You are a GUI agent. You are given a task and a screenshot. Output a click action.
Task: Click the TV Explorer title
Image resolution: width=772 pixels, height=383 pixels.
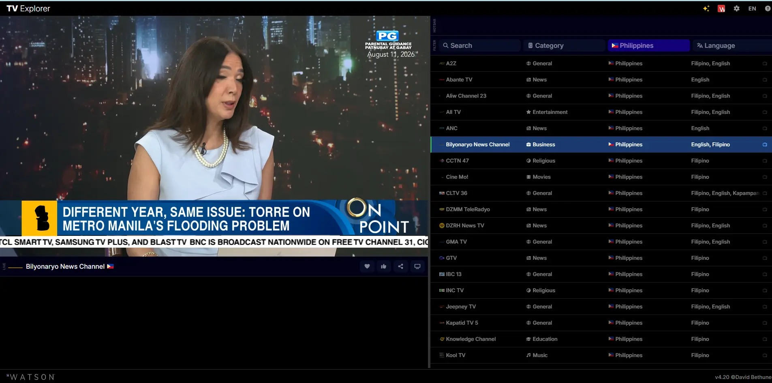click(28, 9)
